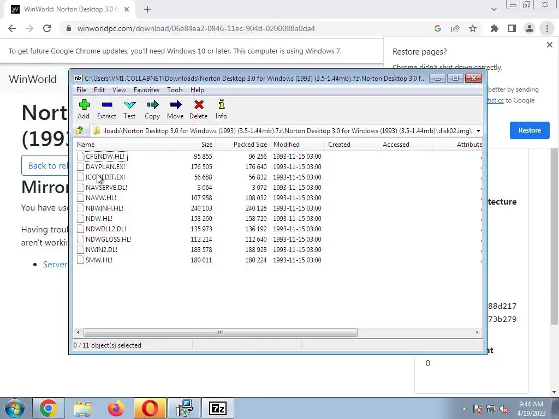Select the Move toolbar icon
The width and height of the screenshot is (559, 419).
click(x=175, y=109)
